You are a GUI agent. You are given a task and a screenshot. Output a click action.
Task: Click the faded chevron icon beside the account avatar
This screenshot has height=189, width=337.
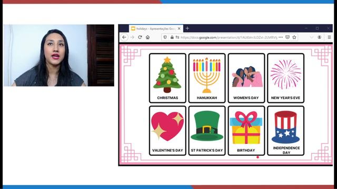coord(311,37)
